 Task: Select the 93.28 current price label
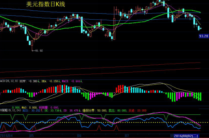tap(204, 36)
